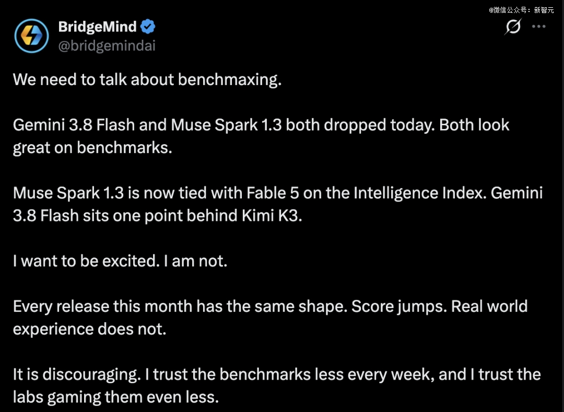The height and width of the screenshot is (412, 564).
Task: Open the BridgeMind profile avatar
Action: point(32,36)
